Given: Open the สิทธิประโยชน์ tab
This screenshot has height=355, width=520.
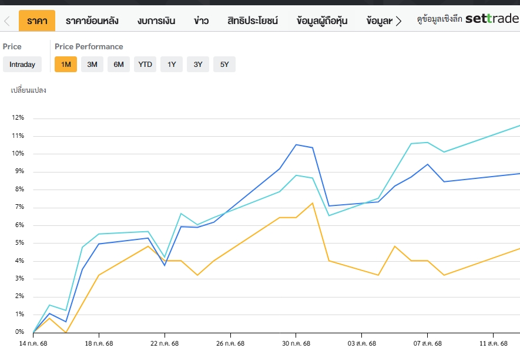Looking at the screenshot, I should (x=253, y=21).
